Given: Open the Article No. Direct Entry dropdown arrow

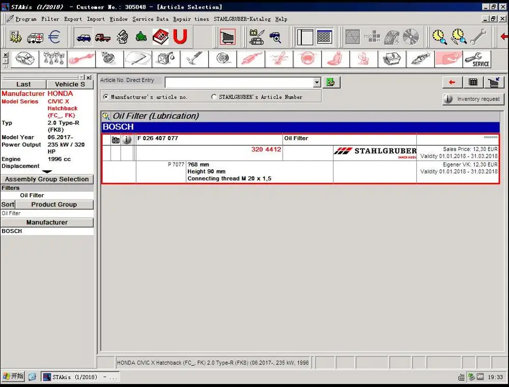Looking at the screenshot, I should point(317,83).
